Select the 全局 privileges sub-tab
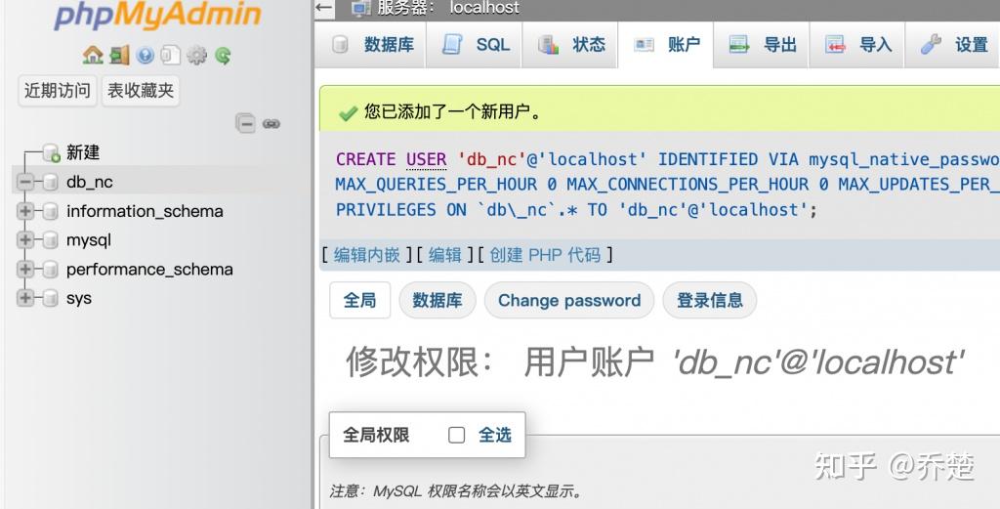This screenshot has width=1000, height=509. coord(359,300)
